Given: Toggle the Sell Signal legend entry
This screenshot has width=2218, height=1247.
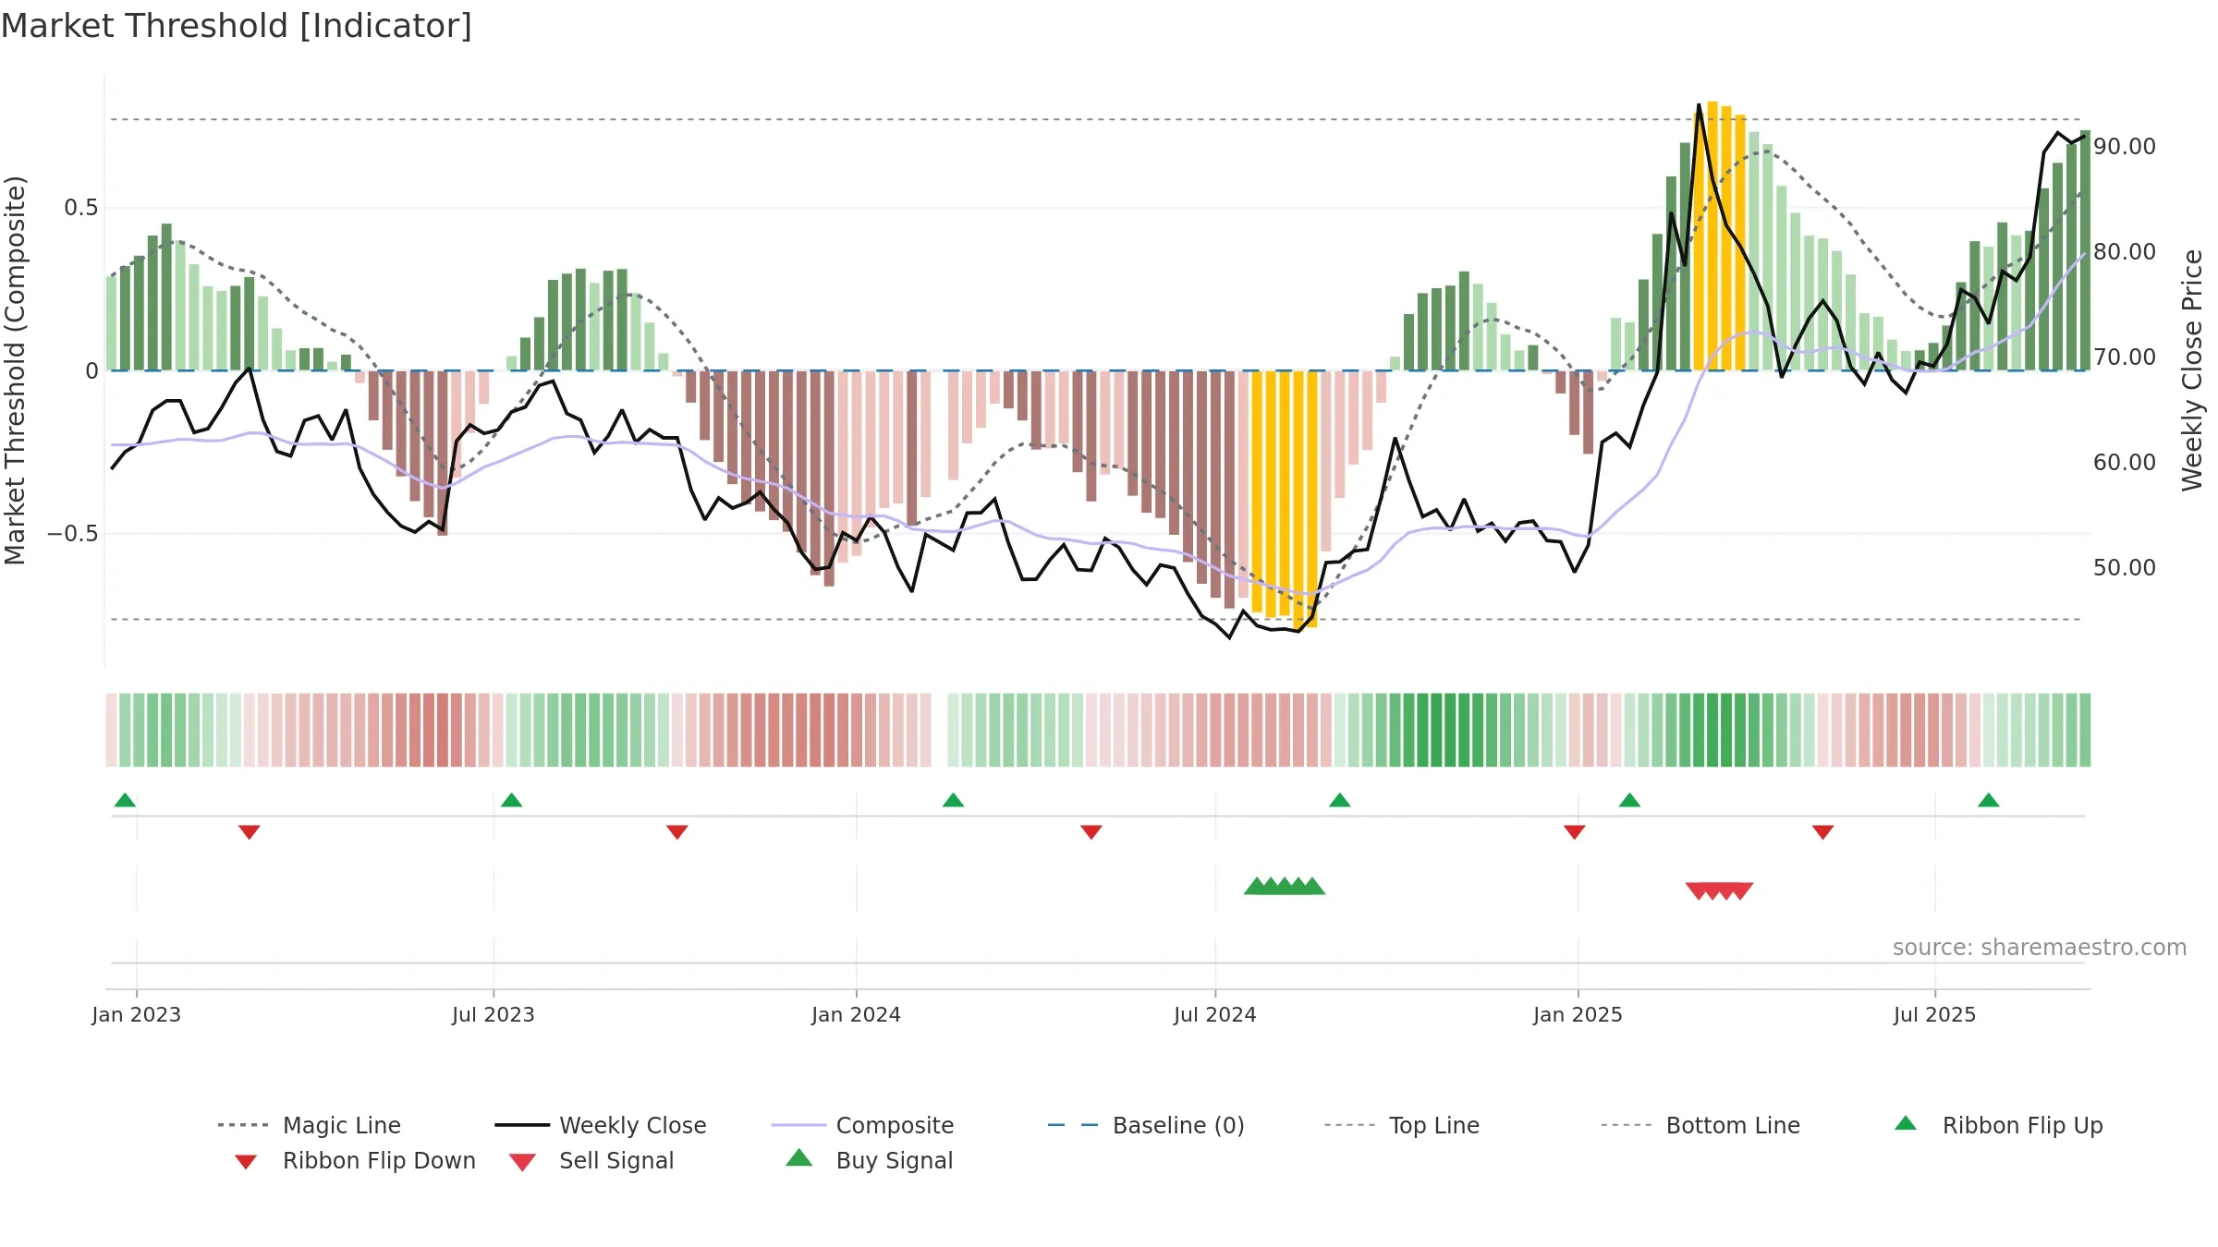Looking at the screenshot, I should [x=591, y=1160].
